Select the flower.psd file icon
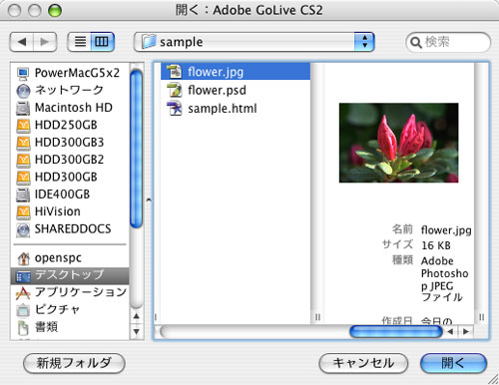Image resolution: width=499 pixels, height=385 pixels. (x=175, y=90)
